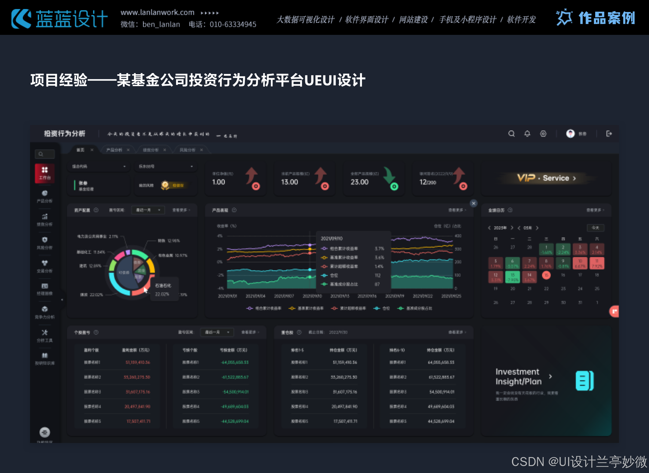Screen dimensions: 649x473
Task: Toggle 仓位 legend series visibility
Action: (382, 308)
